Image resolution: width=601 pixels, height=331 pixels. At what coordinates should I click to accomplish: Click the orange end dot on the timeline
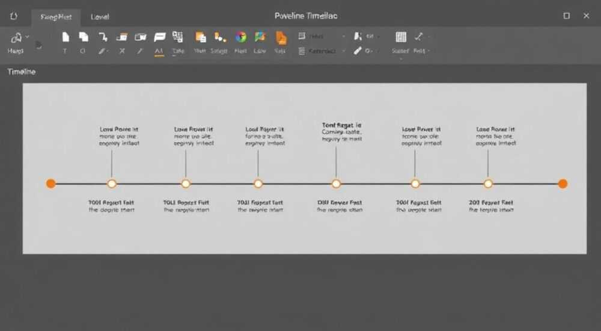pos(563,184)
